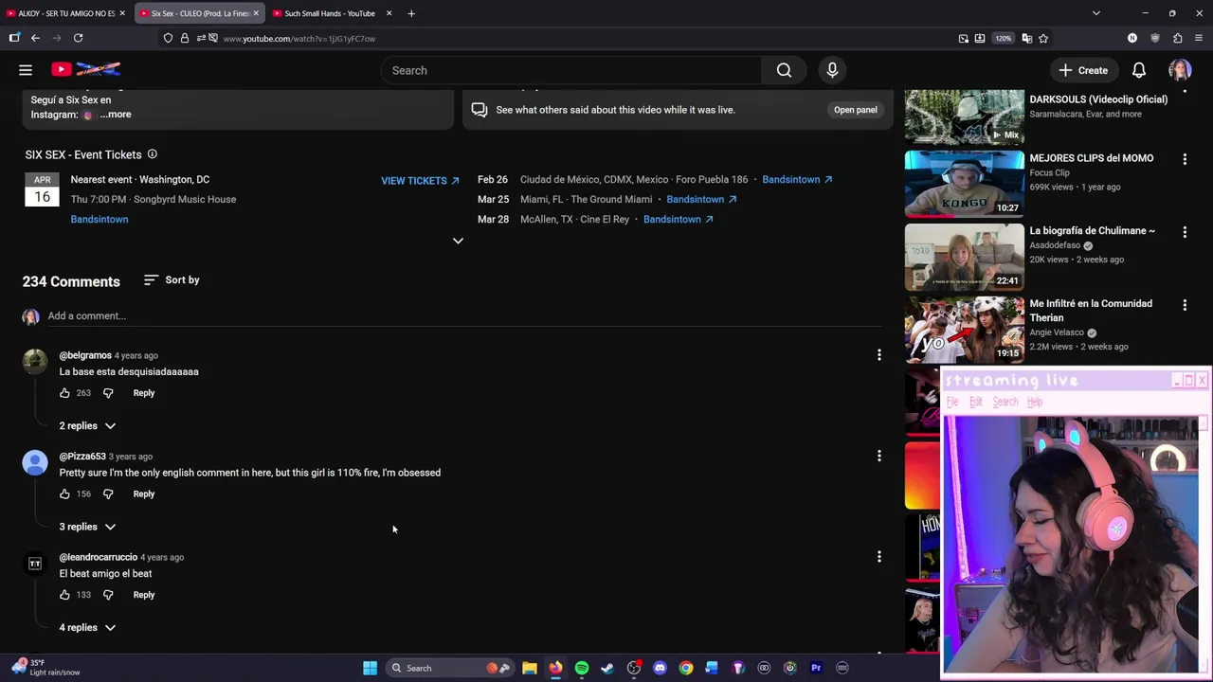Open MEJORES CLIPS del MOMO thumbnail
The height and width of the screenshot is (682, 1213).
pos(964,184)
